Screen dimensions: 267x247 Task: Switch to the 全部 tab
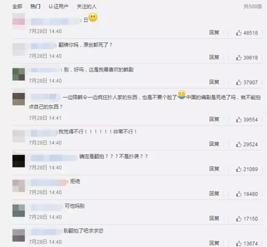pyautogui.click(x=17, y=7)
